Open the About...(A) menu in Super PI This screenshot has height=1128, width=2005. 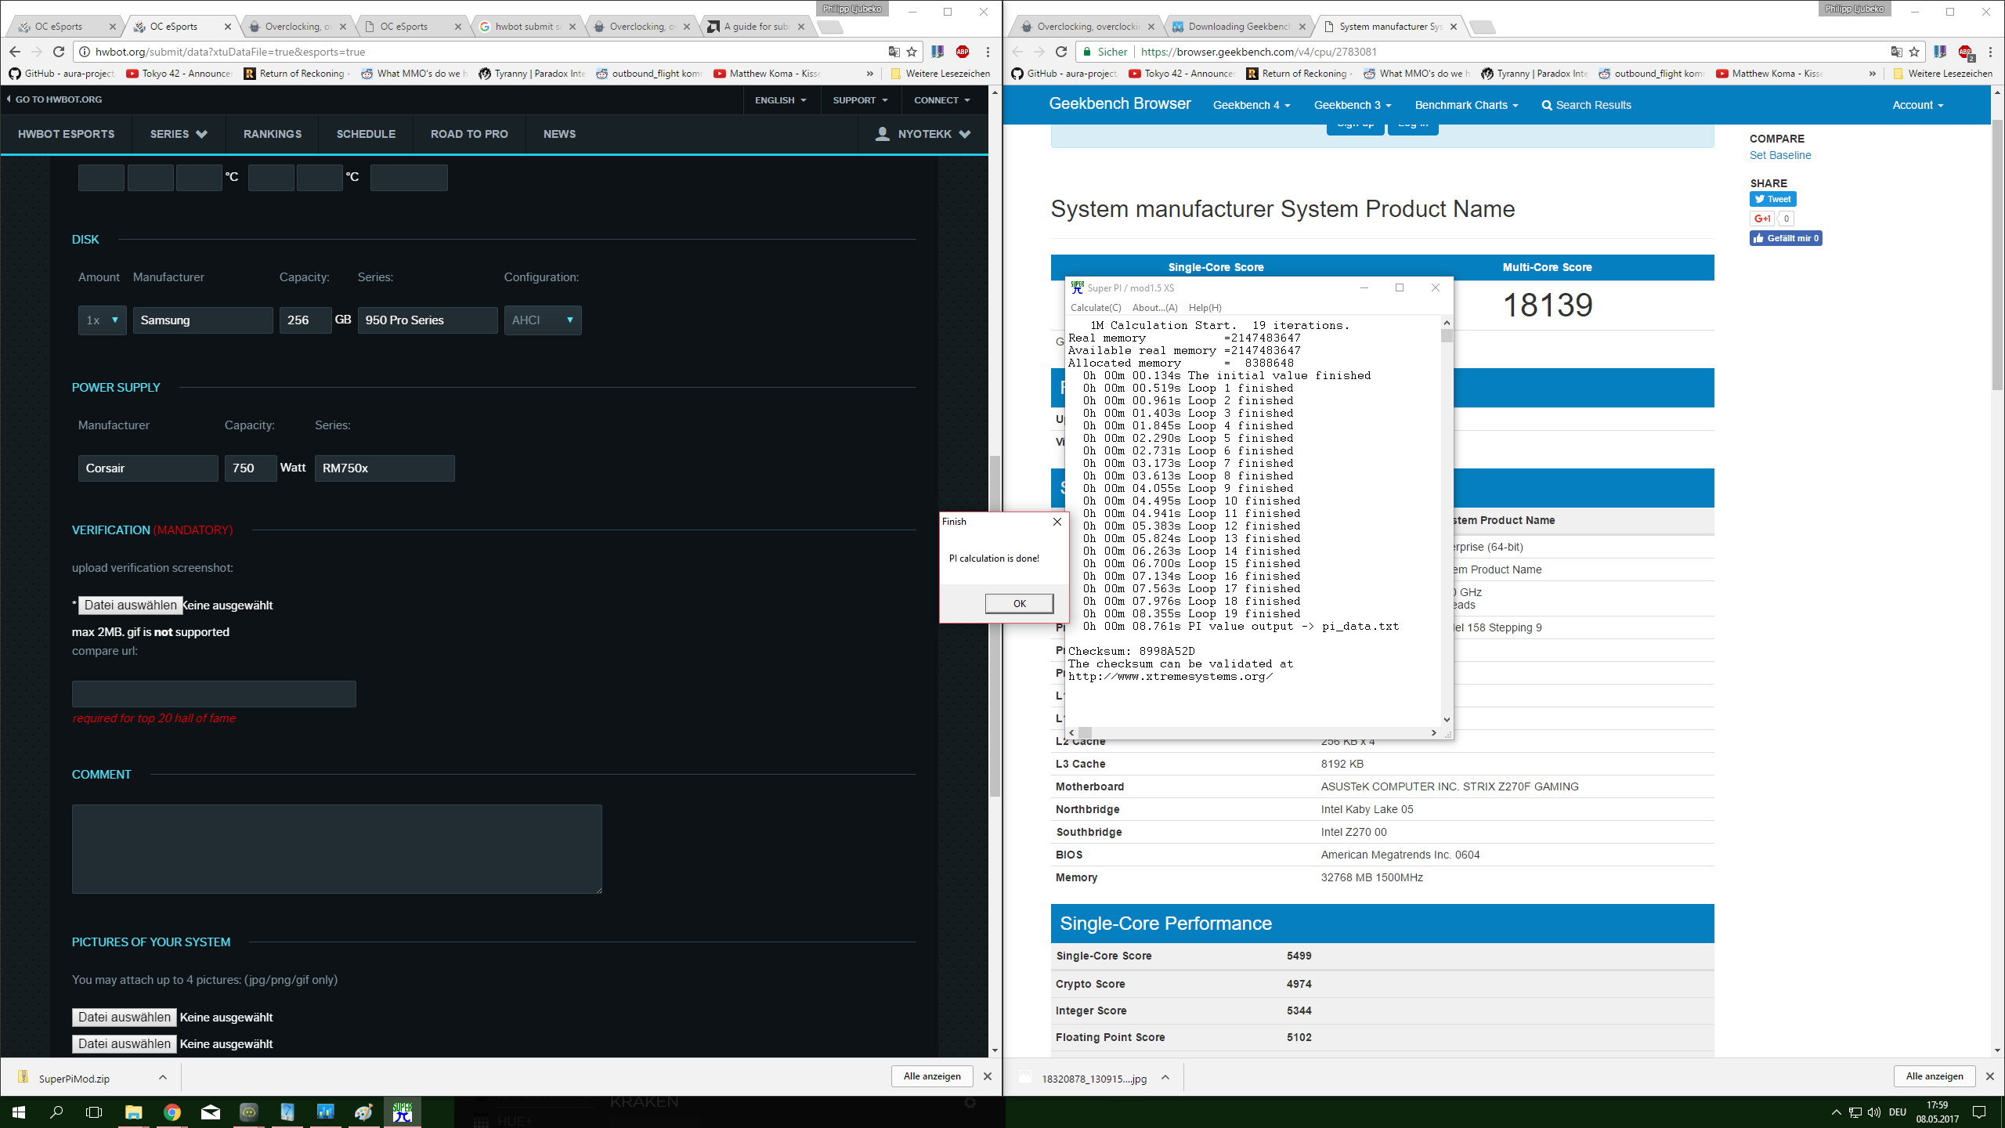coord(1154,308)
